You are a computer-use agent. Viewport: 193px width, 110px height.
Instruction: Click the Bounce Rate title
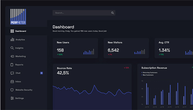(64, 68)
